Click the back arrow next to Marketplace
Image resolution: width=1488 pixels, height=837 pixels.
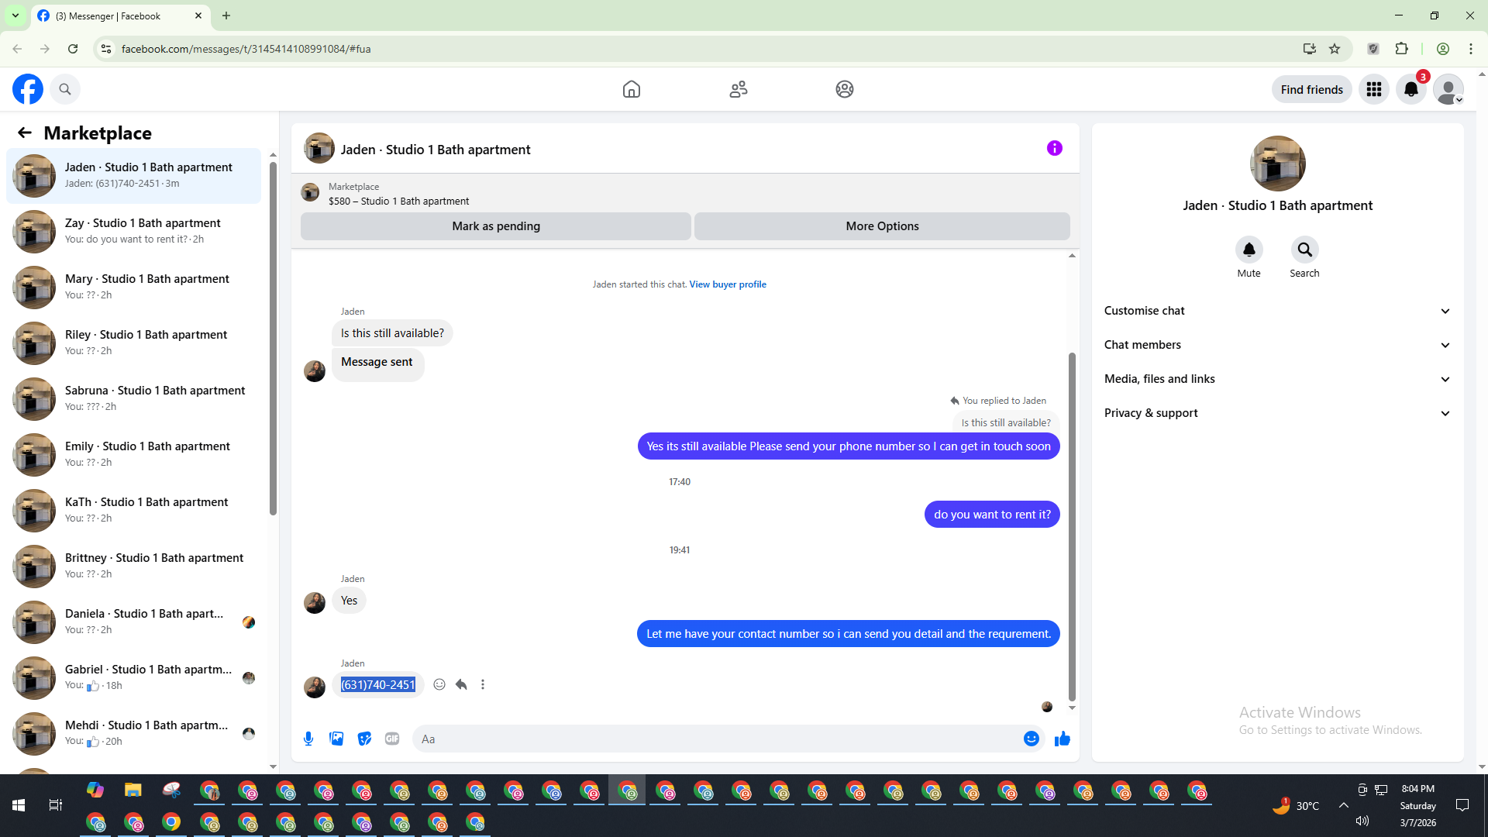click(25, 133)
